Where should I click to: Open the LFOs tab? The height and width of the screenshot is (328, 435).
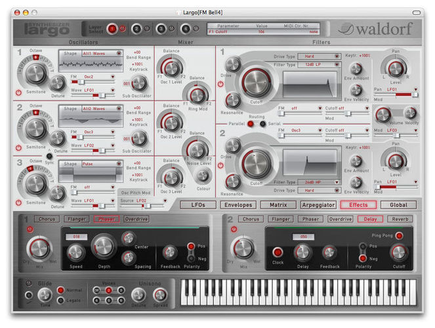coord(198,205)
